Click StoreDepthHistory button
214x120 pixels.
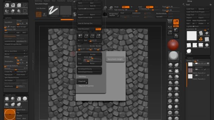click(x=89, y=69)
